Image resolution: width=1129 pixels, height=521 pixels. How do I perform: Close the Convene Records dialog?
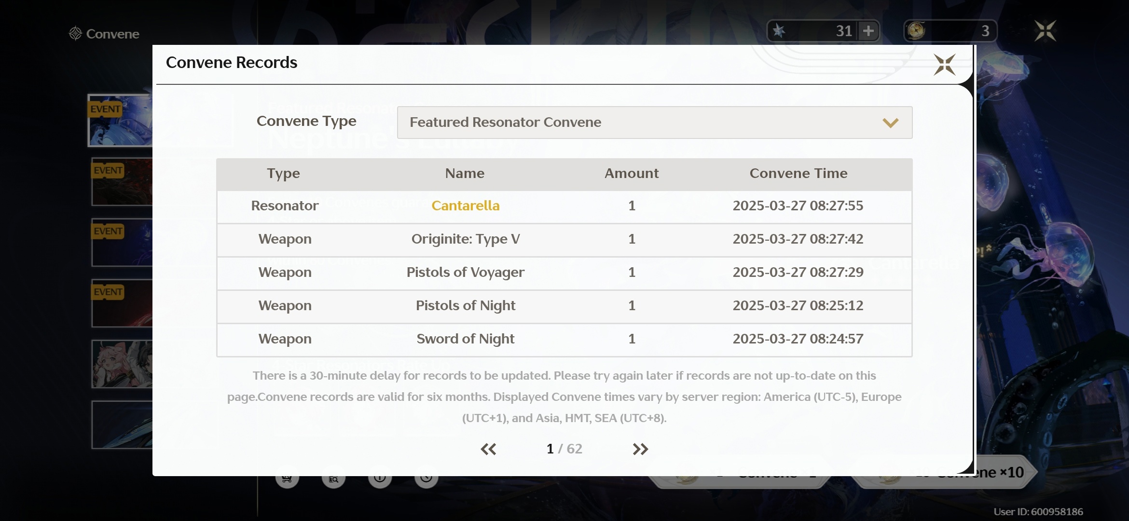944,65
